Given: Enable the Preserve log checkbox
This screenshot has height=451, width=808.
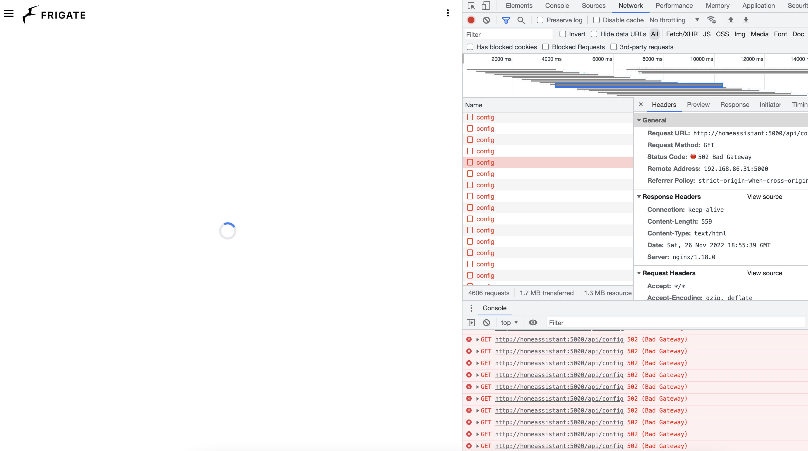Looking at the screenshot, I should [x=540, y=20].
